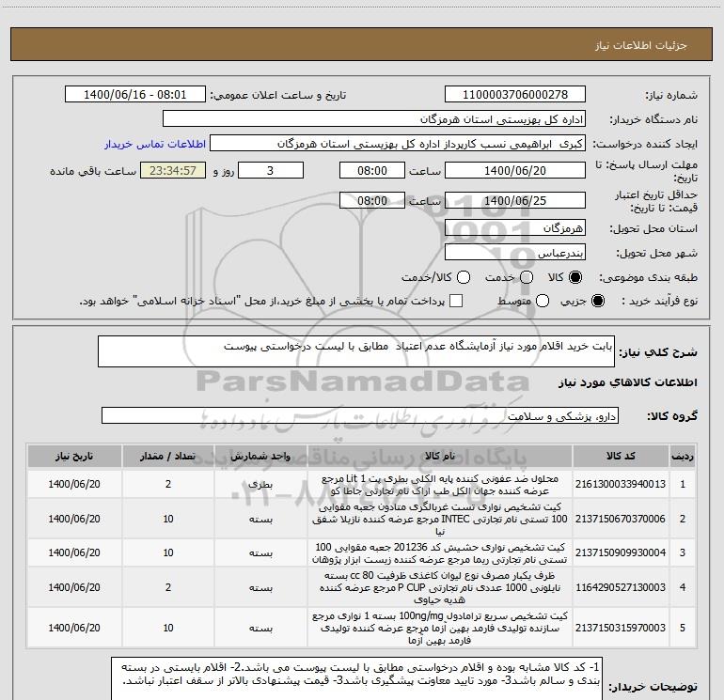The height and width of the screenshot is (700, 724).
Task: Click the بطری unit cell in row 1
Action: (x=260, y=485)
